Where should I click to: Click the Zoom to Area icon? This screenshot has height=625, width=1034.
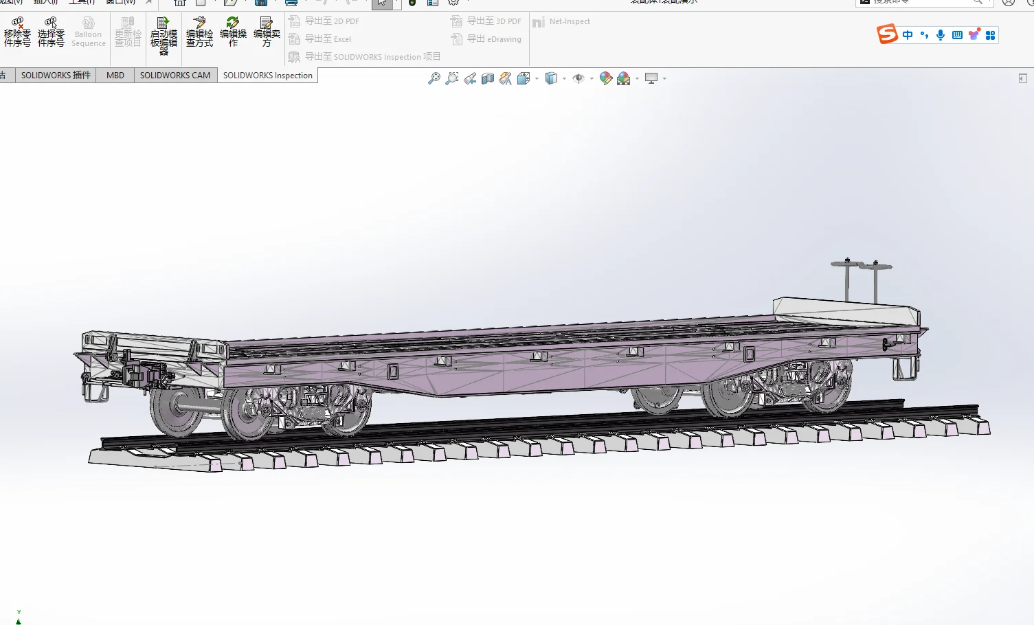tap(452, 79)
